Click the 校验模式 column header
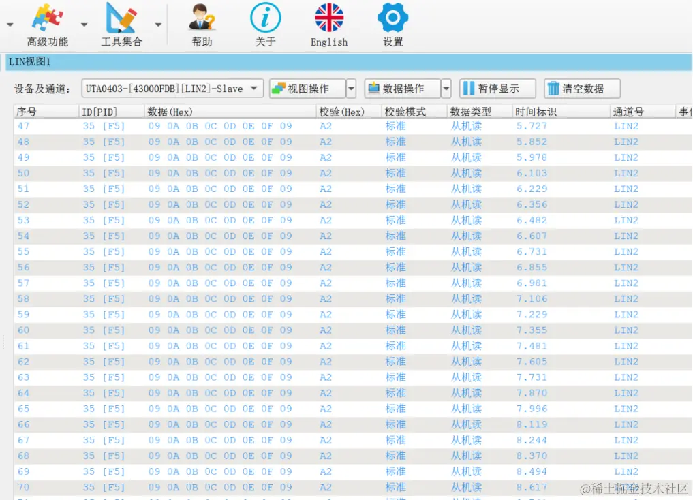The width and height of the screenshot is (693, 500). point(414,112)
